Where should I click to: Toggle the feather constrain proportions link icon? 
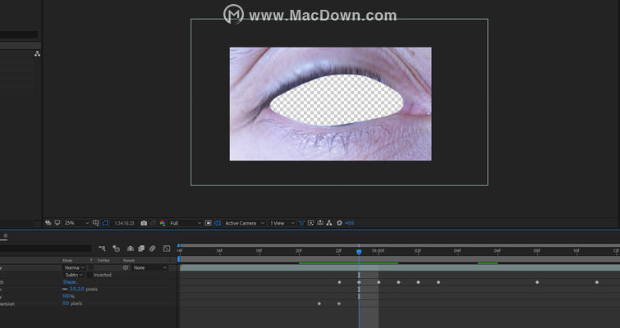(65, 289)
